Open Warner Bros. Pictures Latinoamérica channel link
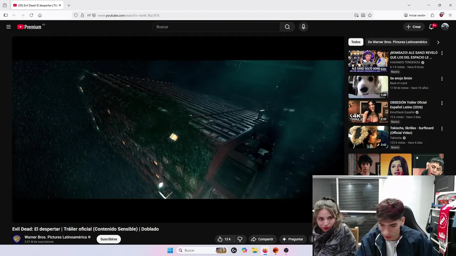Viewport: 456px width, 256px height. 56,237
